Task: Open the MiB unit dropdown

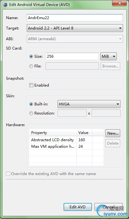Action: [109, 56]
